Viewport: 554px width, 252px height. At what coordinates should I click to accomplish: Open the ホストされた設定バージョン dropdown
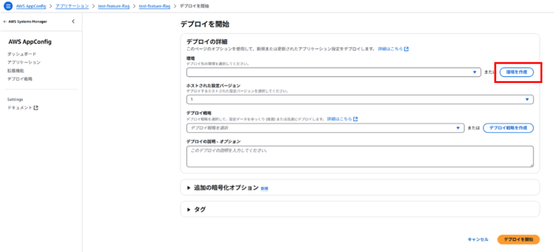pyautogui.click(x=359, y=100)
